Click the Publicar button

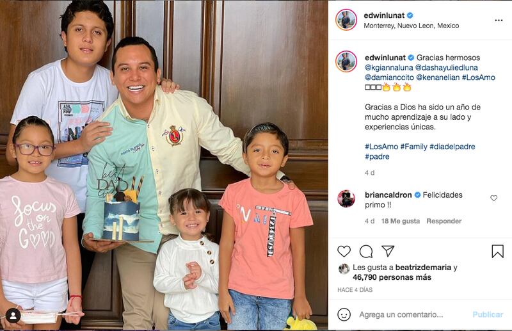pos(488,314)
